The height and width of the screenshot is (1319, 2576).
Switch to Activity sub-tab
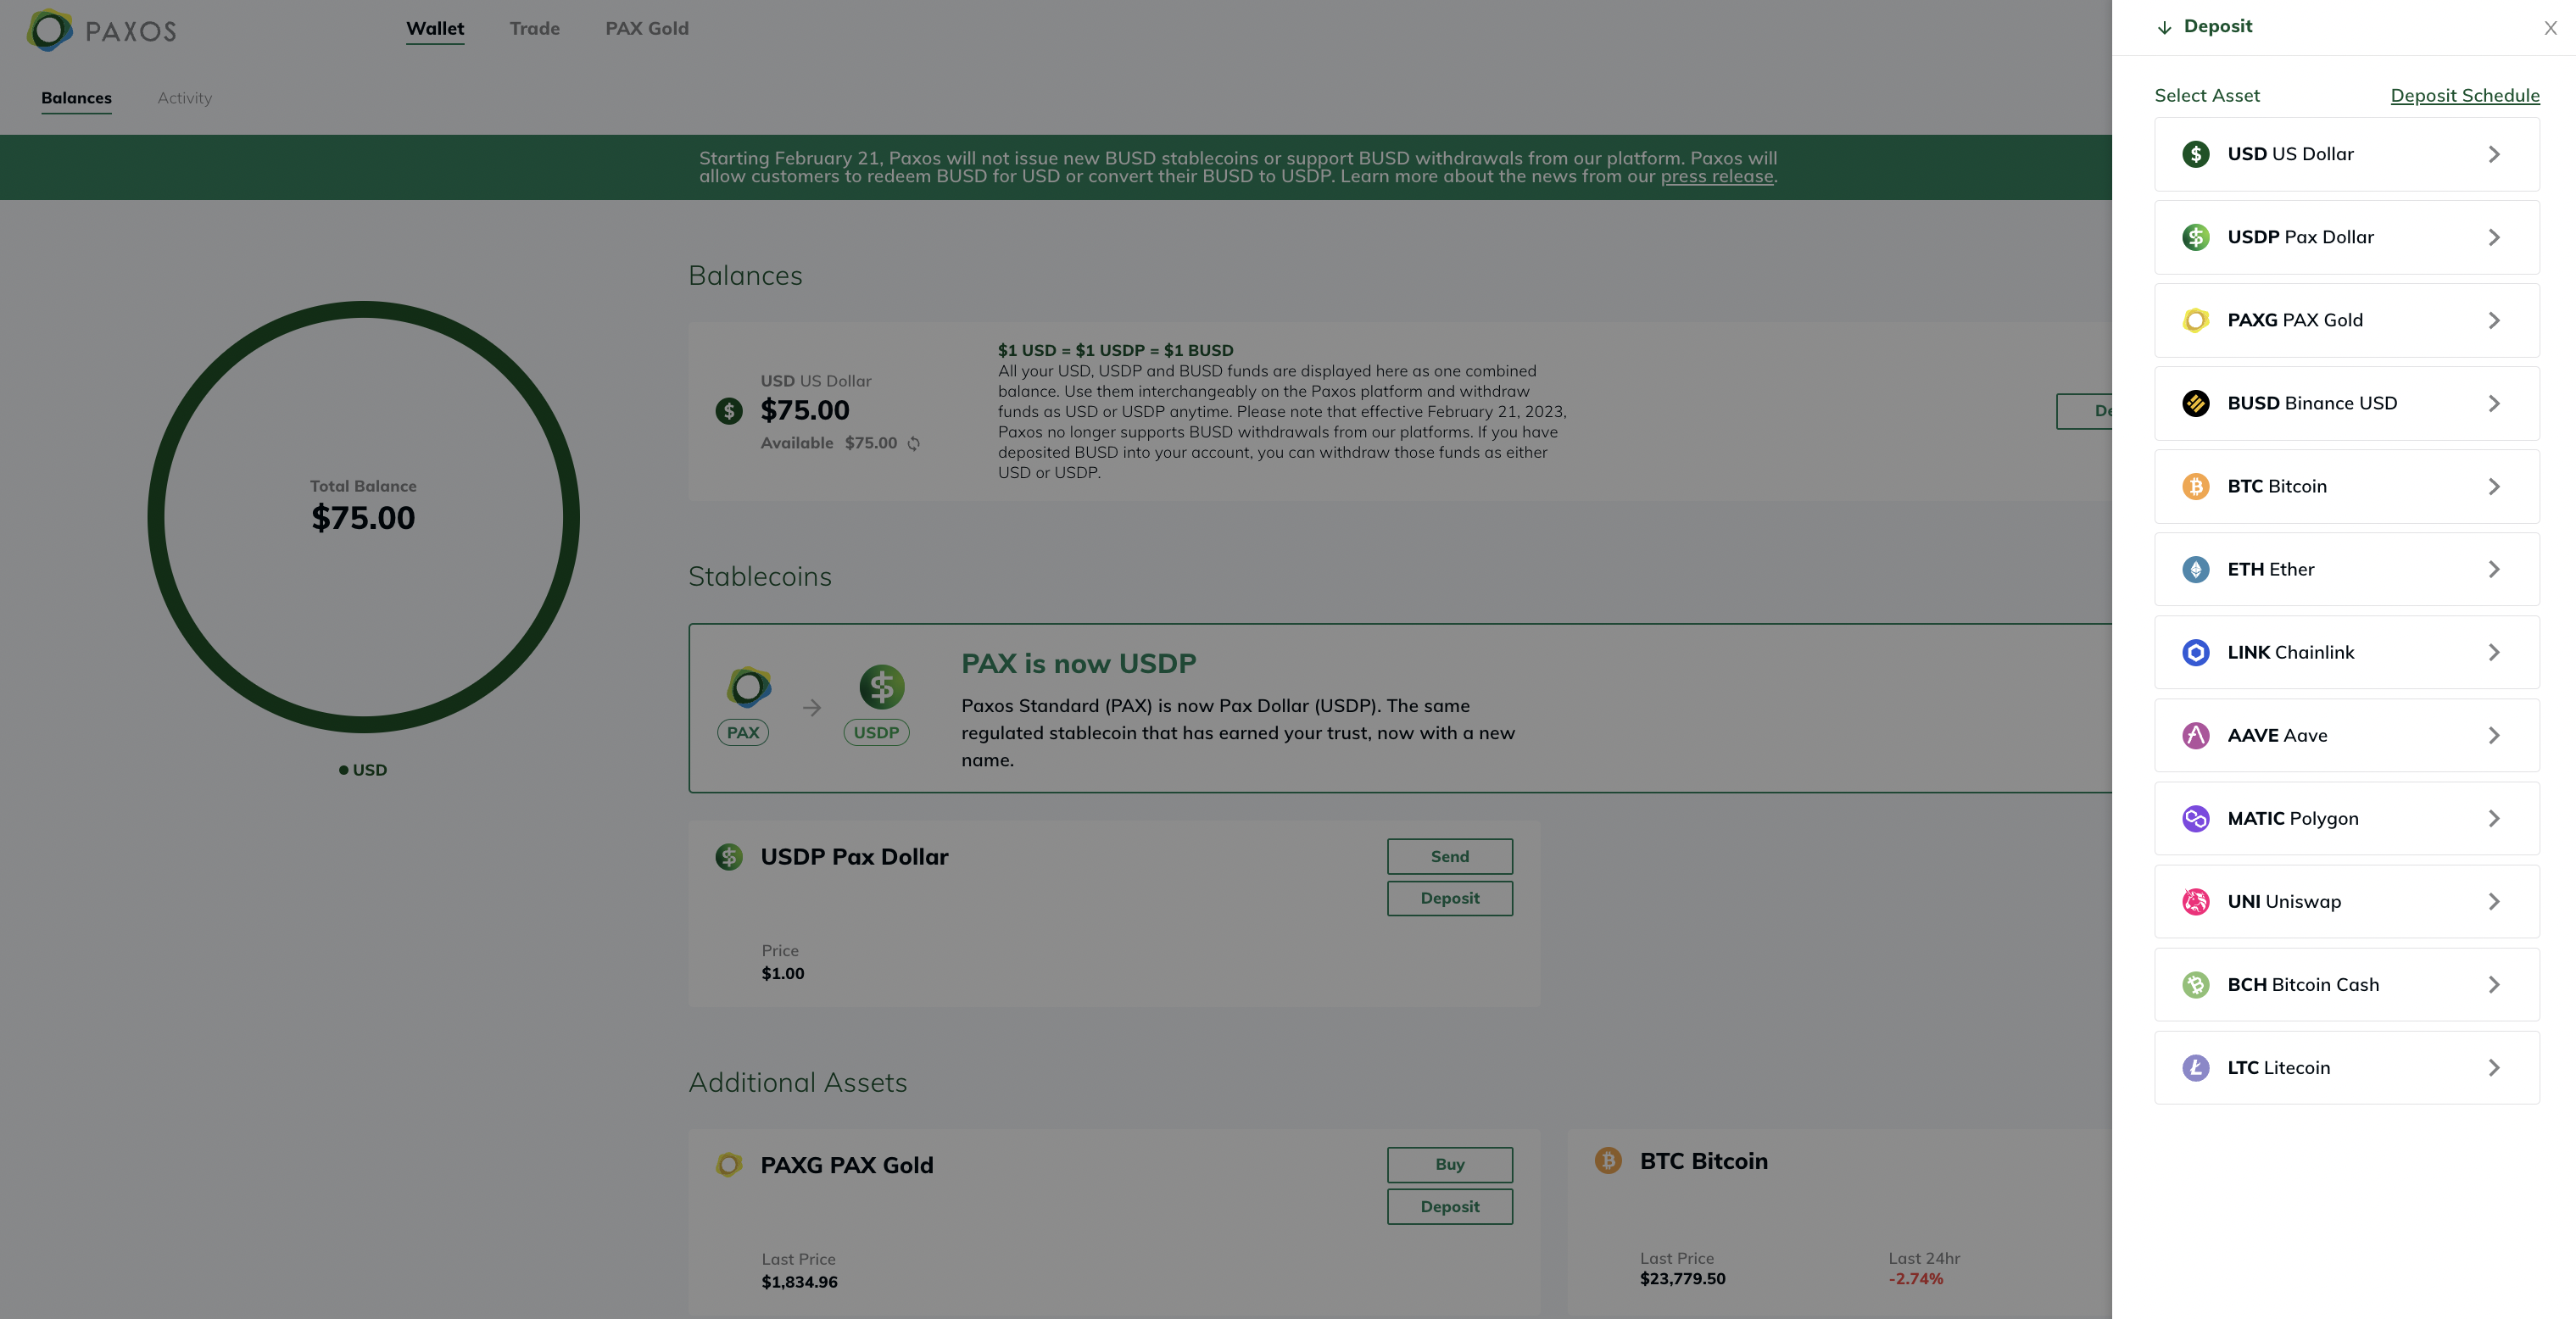[x=184, y=98]
